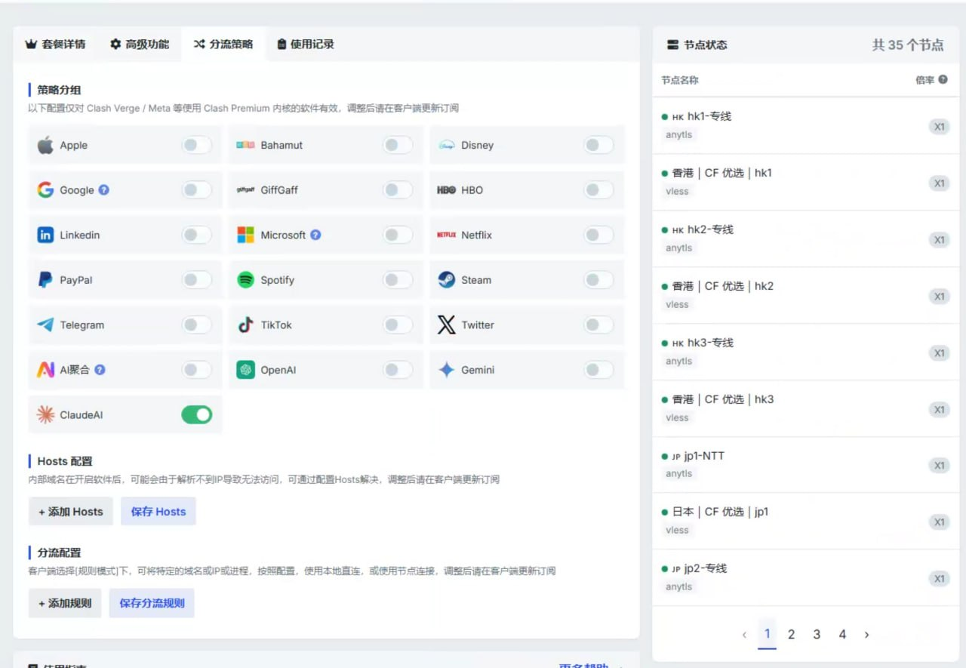Image resolution: width=966 pixels, height=668 pixels.
Task: Disable the ClaudeAI toggle
Action: click(x=197, y=414)
